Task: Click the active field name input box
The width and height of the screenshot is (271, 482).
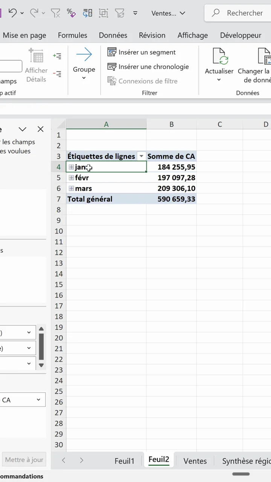Action: point(11,66)
